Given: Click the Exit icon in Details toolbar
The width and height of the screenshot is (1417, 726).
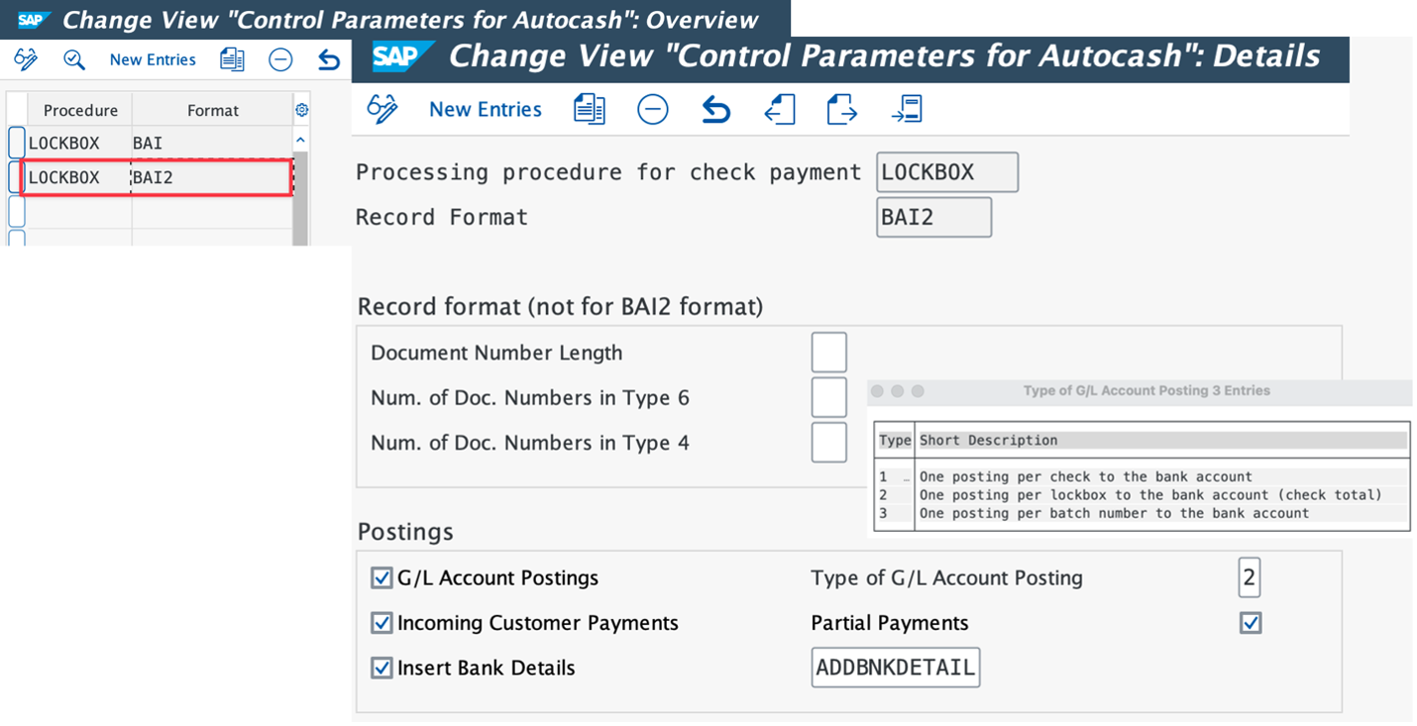Looking at the screenshot, I should tap(841, 110).
